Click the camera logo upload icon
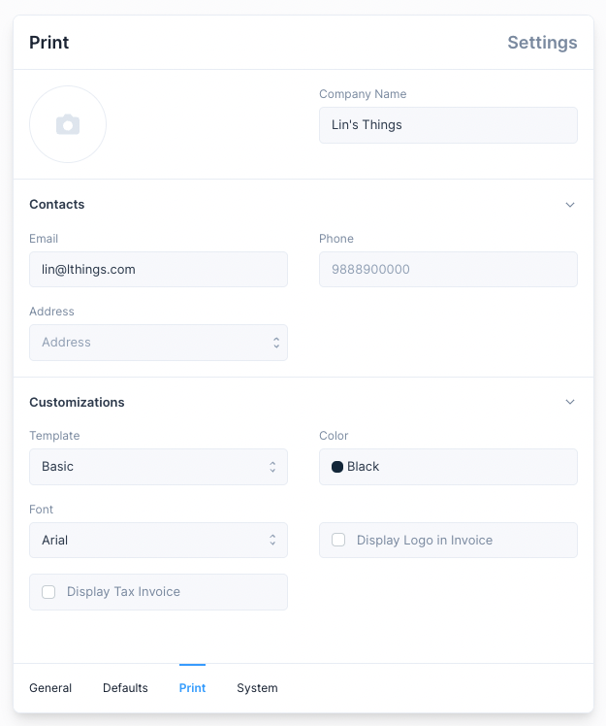 [67, 124]
